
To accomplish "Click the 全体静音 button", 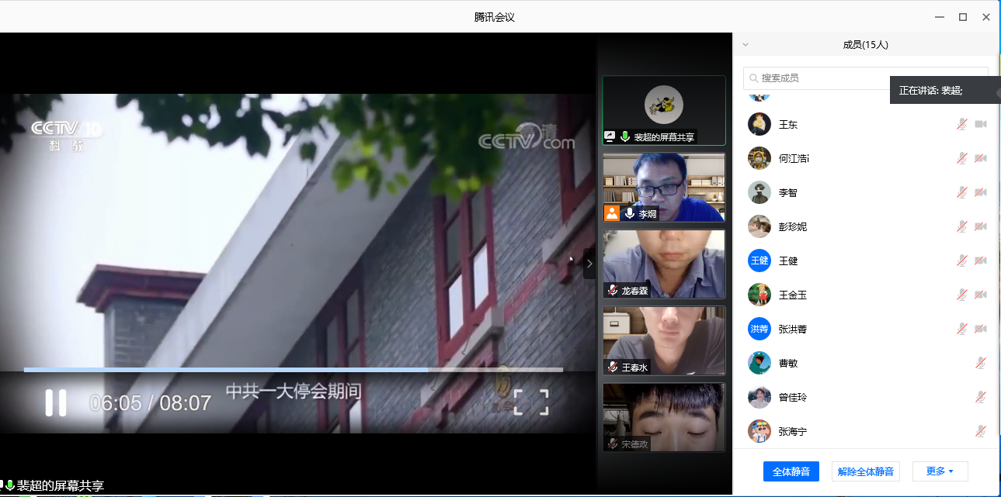I will (x=791, y=471).
